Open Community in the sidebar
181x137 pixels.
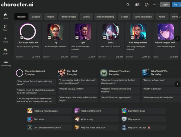click(6, 63)
